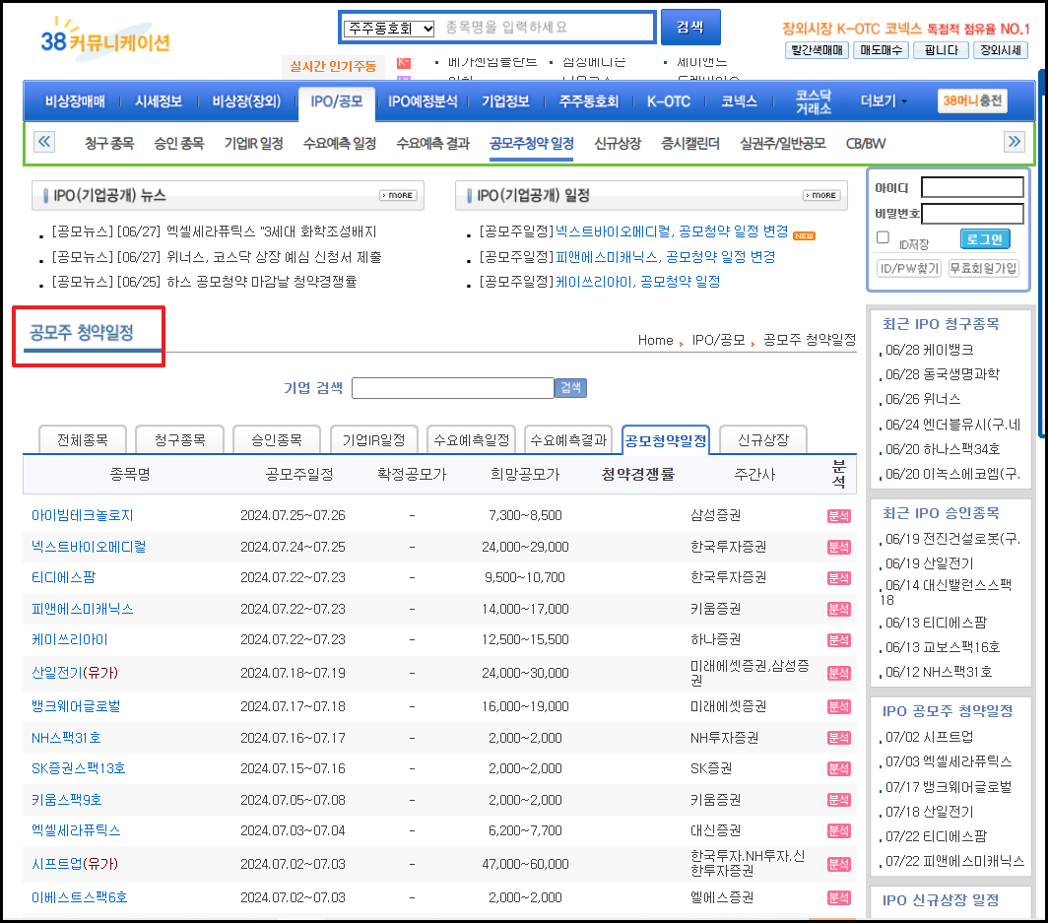Click the 기업 검색 small 검색 button
Screen dimensions: 1048x923
point(571,388)
